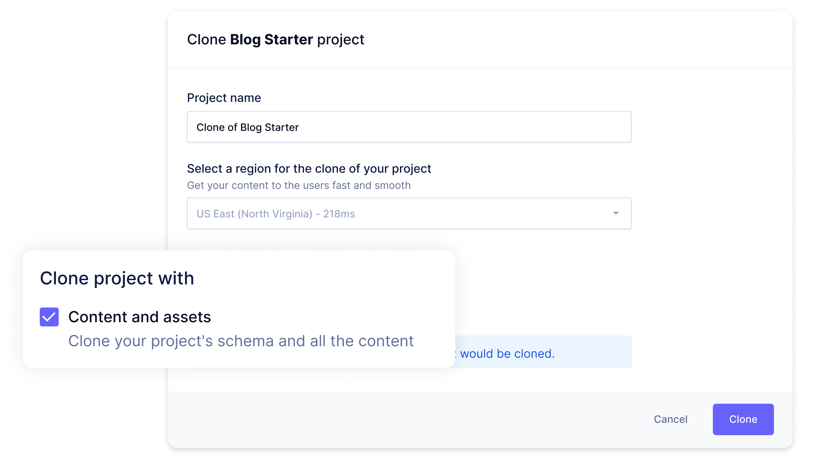This screenshot has height=460, width=826.
Task: Cancel the clone project dialog
Action: 670,419
